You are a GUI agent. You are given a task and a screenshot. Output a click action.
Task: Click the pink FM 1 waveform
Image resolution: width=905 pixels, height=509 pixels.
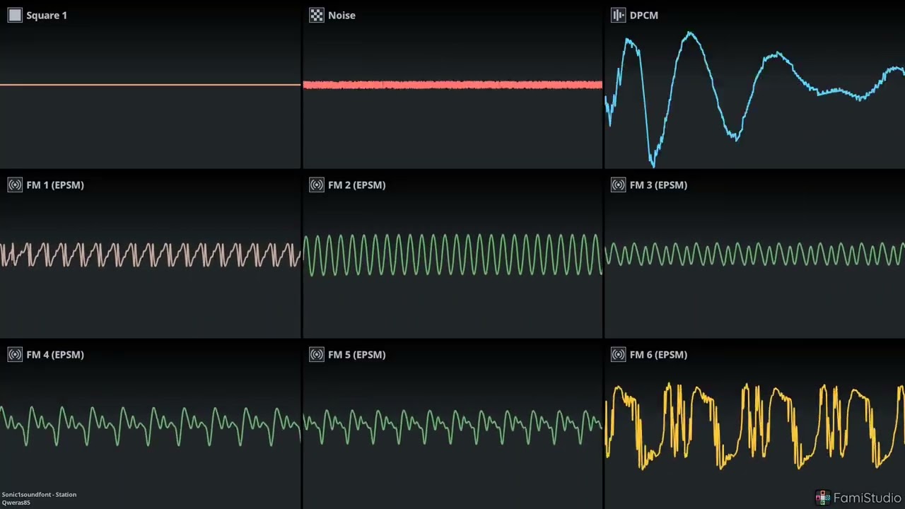point(151,255)
